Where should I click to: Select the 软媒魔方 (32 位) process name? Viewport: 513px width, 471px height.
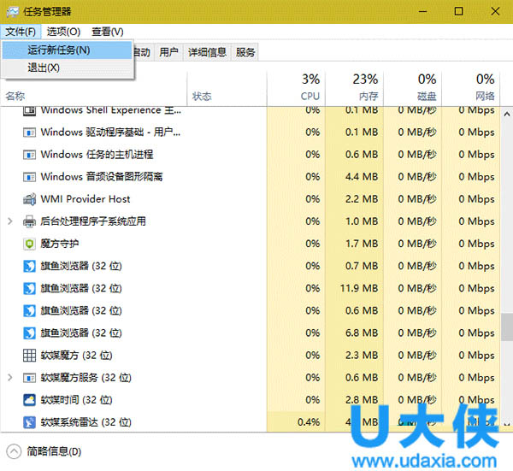click(76, 356)
